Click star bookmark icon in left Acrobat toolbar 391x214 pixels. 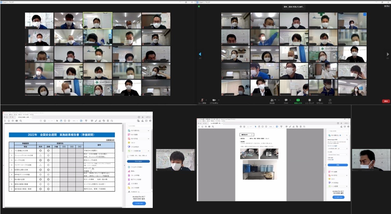pos(9,121)
